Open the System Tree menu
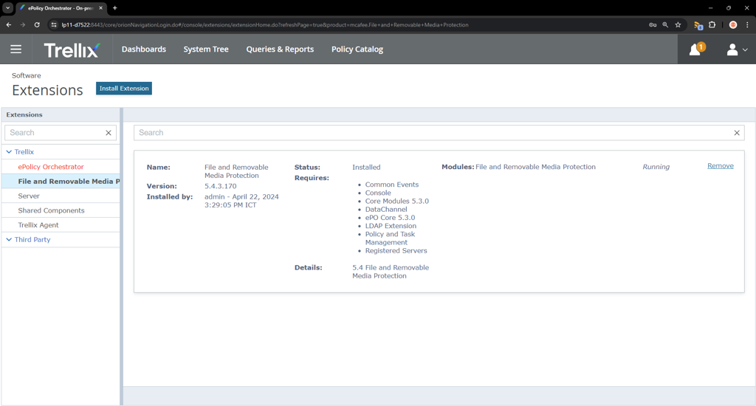The image size is (756, 406). point(206,49)
